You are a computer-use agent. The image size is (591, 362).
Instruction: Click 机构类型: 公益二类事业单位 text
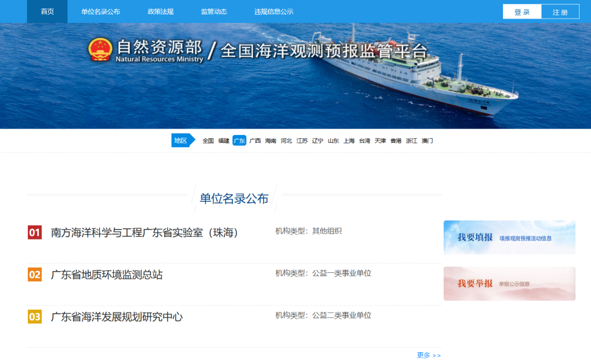(x=323, y=316)
